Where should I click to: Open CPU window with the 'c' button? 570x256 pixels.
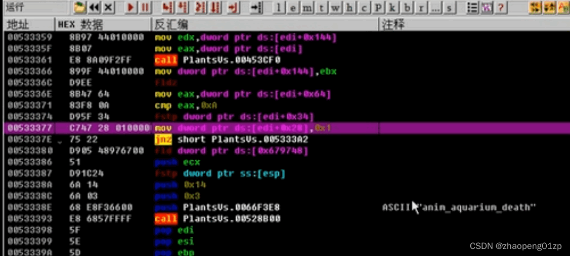(364, 8)
